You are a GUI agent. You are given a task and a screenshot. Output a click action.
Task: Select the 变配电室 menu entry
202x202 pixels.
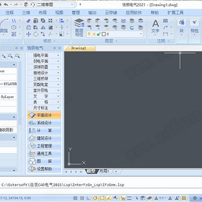pos(44,85)
